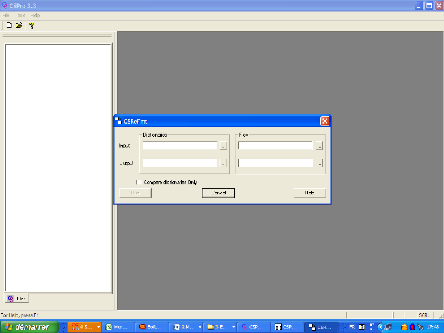Viewport: 444px width, 333px height.
Task: Click the Cancel button in CSReFmt
Action: tap(219, 193)
